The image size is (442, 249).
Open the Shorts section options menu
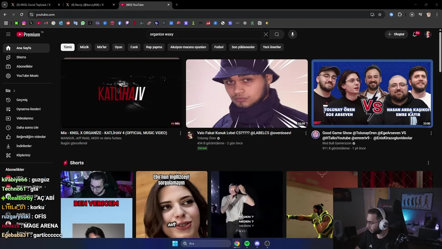click(x=429, y=163)
